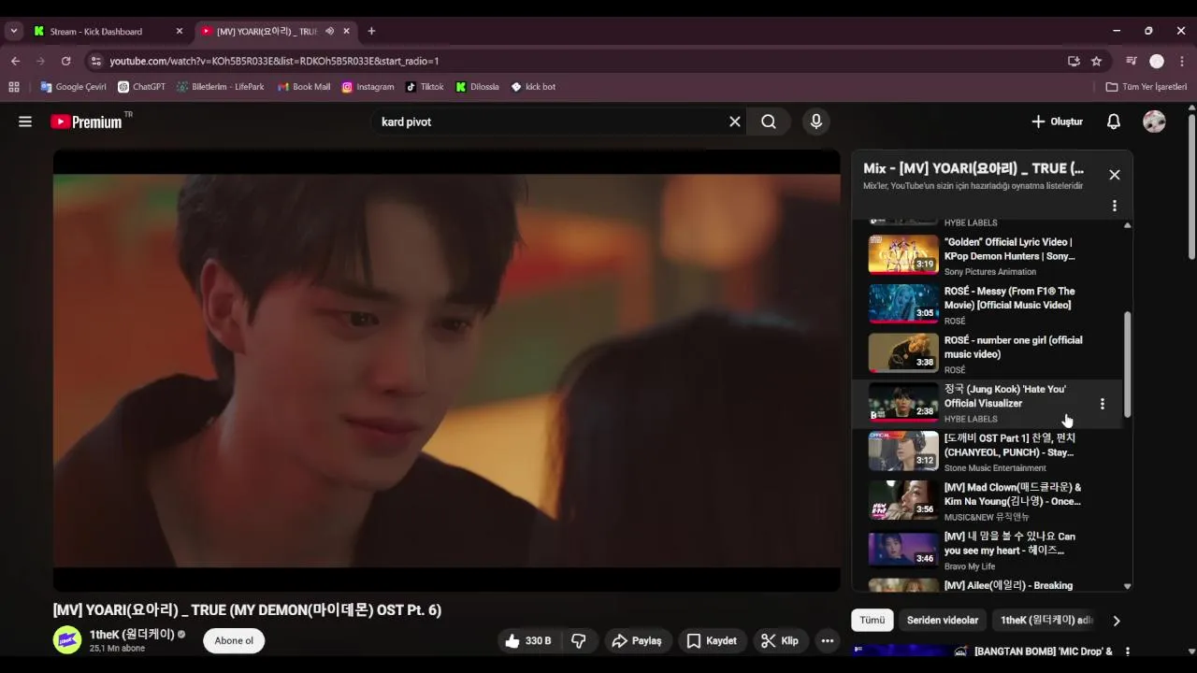This screenshot has width=1197, height=673.
Task: Close the Mix playlist panel
Action: pyautogui.click(x=1115, y=175)
